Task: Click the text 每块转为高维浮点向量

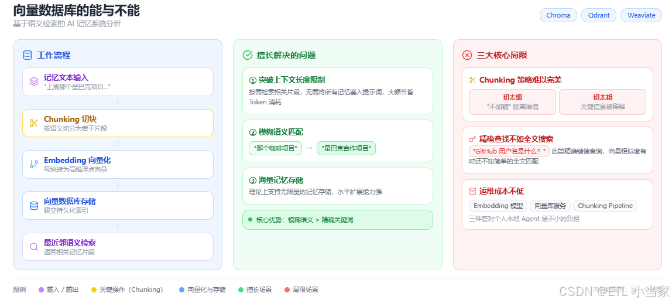Action: 76,169
